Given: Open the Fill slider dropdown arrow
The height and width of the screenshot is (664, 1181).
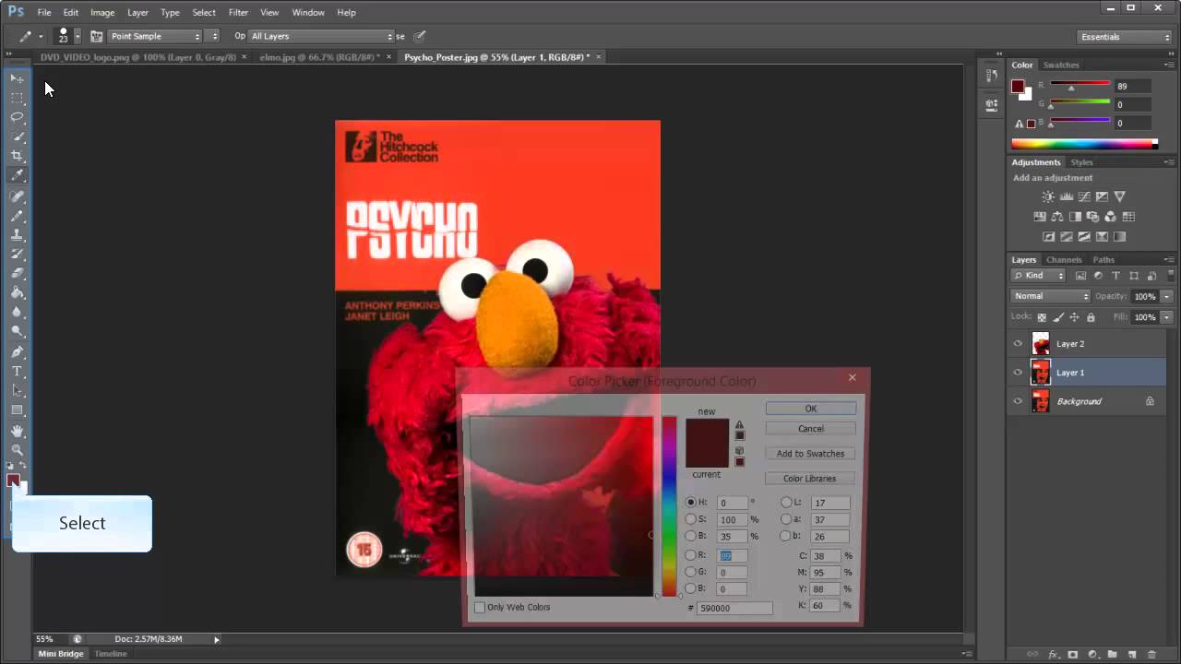Looking at the screenshot, I should (1167, 317).
